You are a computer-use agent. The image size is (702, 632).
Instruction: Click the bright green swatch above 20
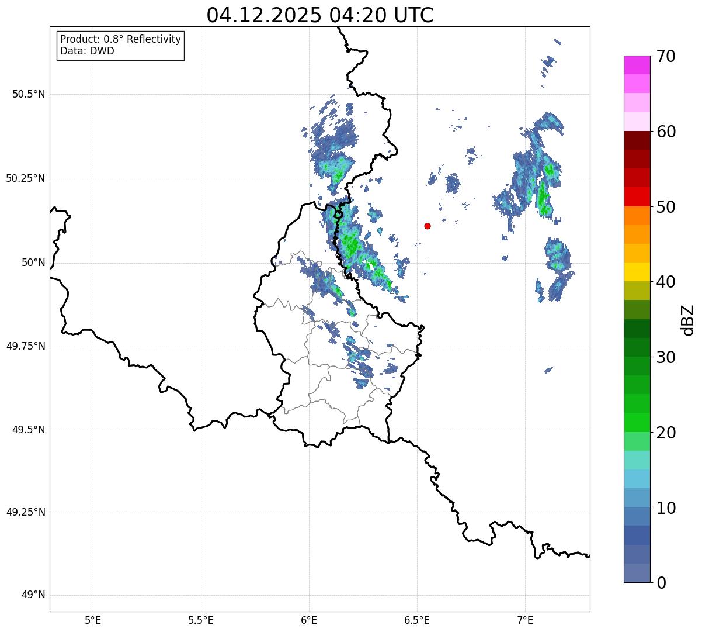[637, 423]
